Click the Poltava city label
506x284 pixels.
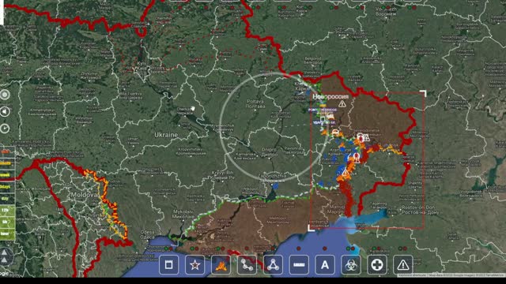click(255, 103)
